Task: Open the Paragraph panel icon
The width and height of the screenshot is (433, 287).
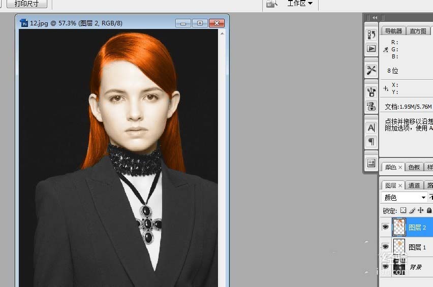Action: click(x=371, y=142)
